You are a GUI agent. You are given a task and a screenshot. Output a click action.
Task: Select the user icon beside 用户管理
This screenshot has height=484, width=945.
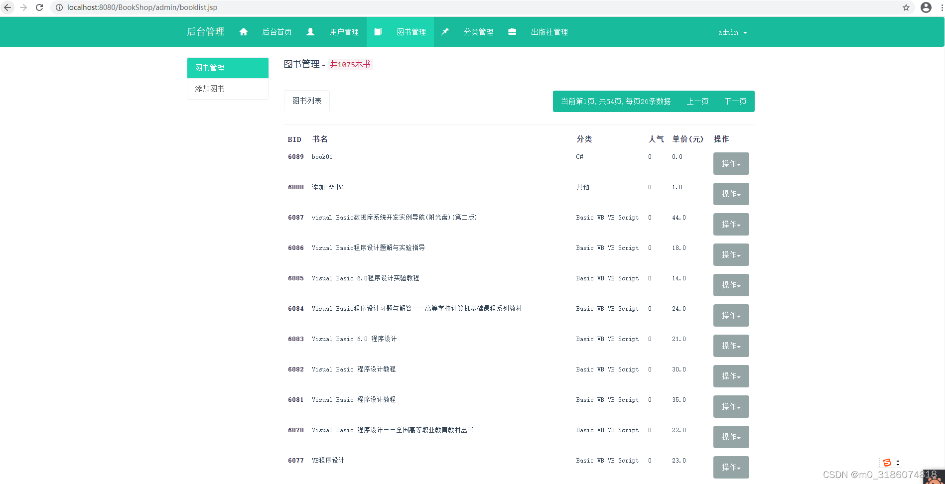click(311, 31)
